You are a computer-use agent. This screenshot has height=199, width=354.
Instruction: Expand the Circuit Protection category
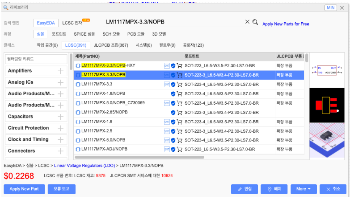pyautogui.click(x=60, y=128)
